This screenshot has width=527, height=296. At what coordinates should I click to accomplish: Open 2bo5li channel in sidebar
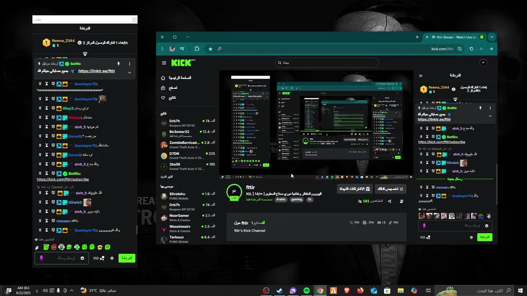[x=188, y=166]
